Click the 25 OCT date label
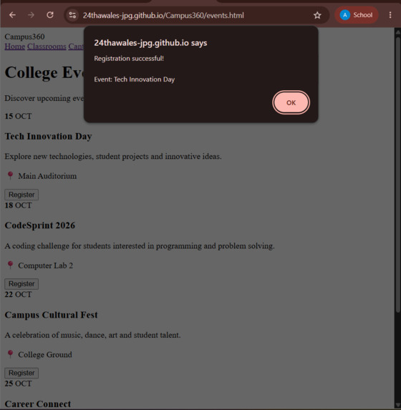 (18, 384)
